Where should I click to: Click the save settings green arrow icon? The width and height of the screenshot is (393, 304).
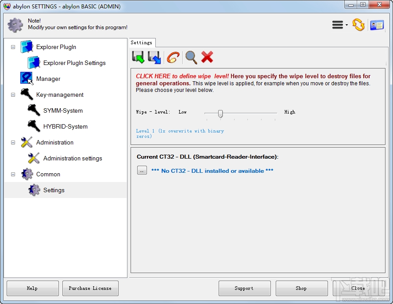coord(138,57)
